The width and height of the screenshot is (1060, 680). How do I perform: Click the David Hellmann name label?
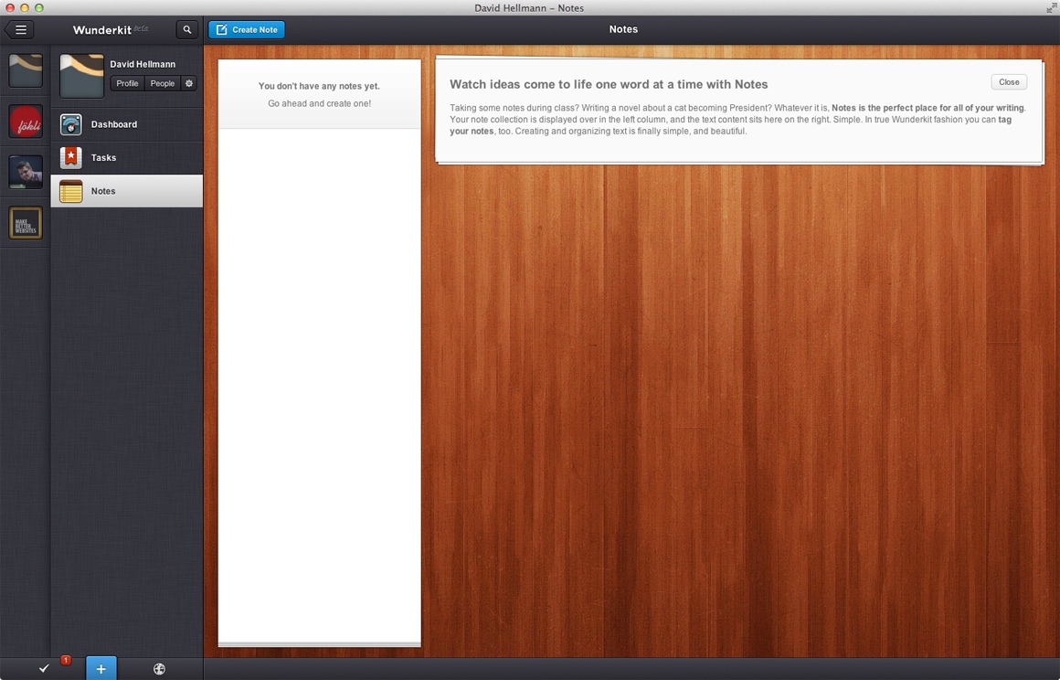[143, 64]
